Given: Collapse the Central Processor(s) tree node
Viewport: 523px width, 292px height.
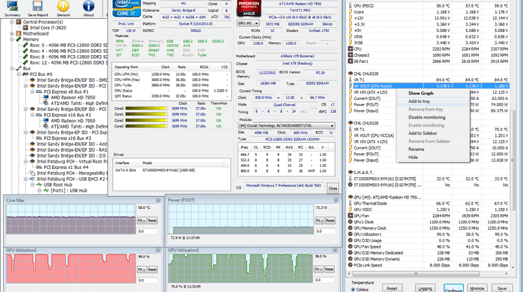Looking at the screenshot, I should click(12, 21).
